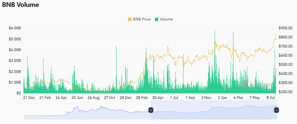Click the 21 Feb date label
297x124 pixels.
tap(45, 98)
